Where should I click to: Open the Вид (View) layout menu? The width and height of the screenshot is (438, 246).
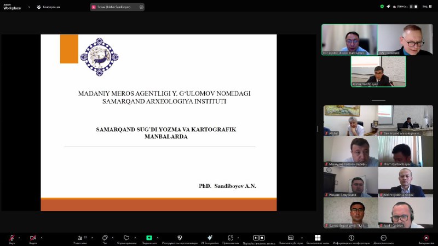tap(427, 7)
